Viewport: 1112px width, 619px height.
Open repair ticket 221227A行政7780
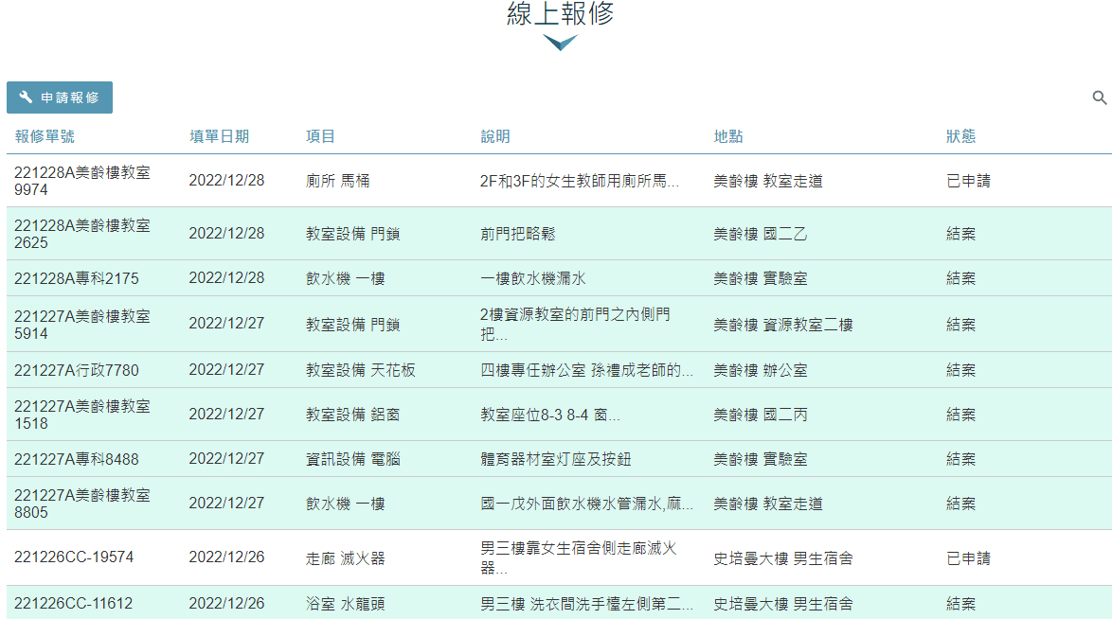tap(77, 370)
